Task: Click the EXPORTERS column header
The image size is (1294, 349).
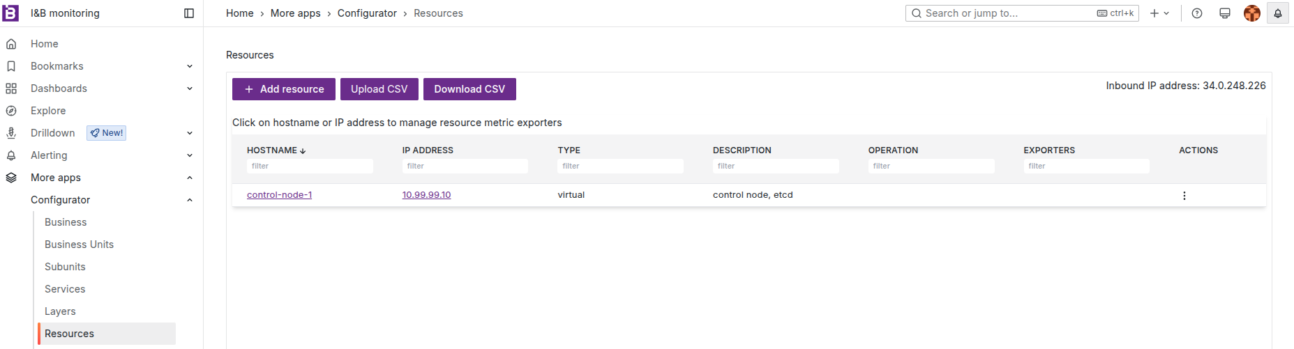Action: click(1049, 150)
